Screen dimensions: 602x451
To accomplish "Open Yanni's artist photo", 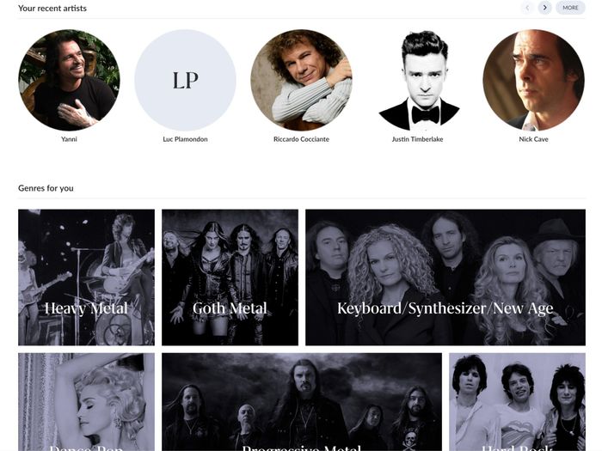I will pyautogui.click(x=69, y=80).
